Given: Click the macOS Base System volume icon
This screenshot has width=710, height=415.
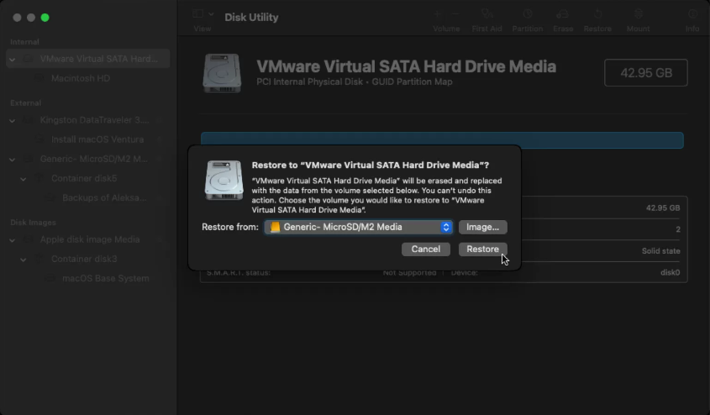Looking at the screenshot, I should click(50, 278).
